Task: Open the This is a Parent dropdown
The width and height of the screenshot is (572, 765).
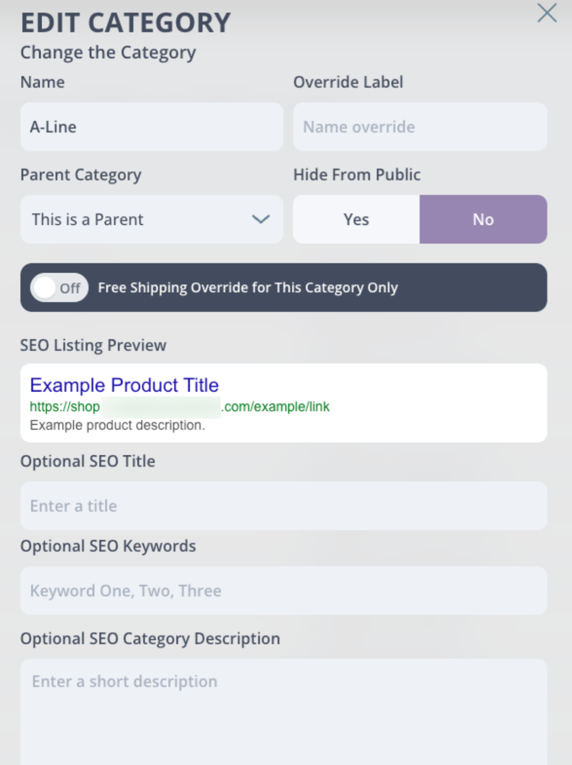Action: pos(151,219)
